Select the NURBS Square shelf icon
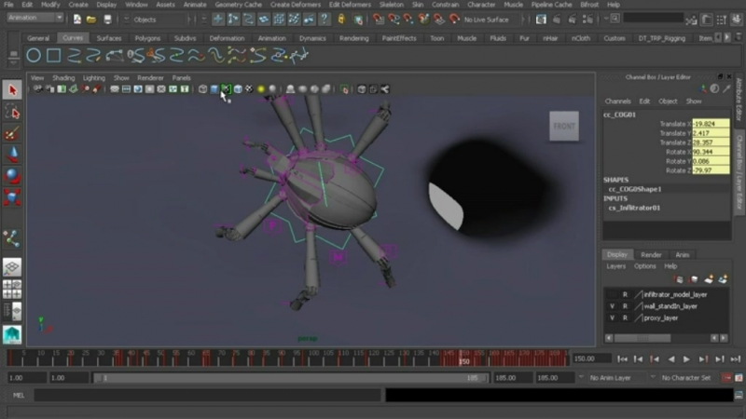 53,56
